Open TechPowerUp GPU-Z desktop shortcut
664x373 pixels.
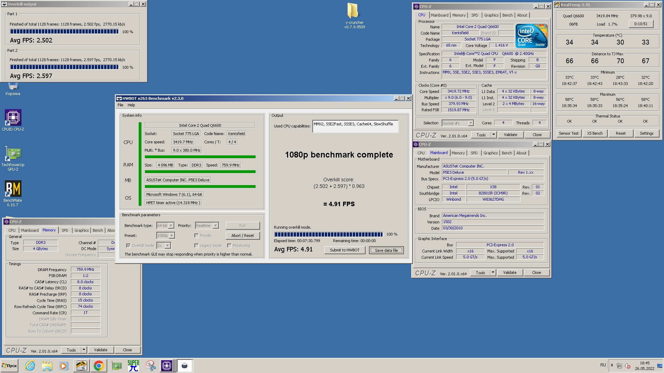(x=13, y=158)
